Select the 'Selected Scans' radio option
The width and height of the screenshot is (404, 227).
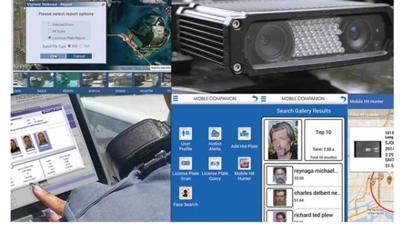[x=50, y=25]
